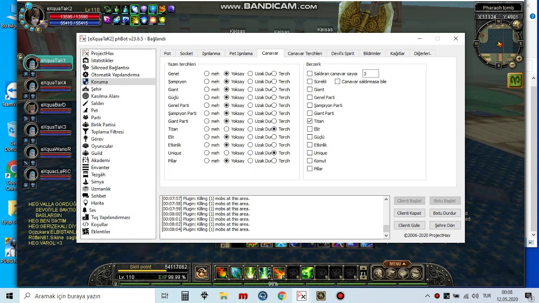Open the Guild shield icon
Image resolution: width=539 pixels, height=303 pixels.
(86, 153)
